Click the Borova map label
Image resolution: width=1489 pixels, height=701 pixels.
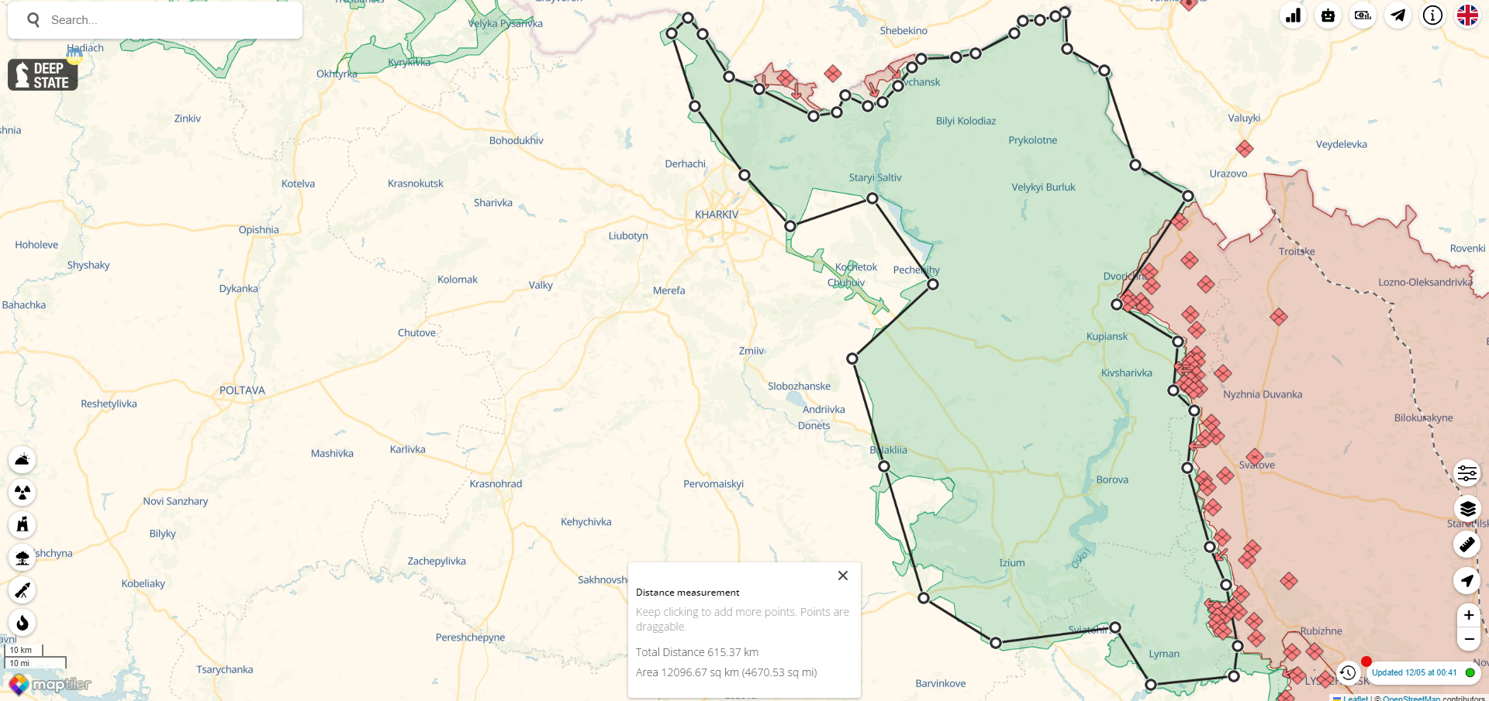[x=1112, y=479]
